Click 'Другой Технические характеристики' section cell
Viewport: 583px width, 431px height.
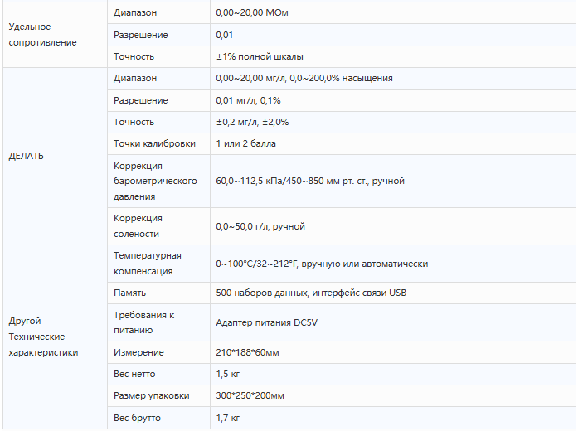[x=43, y=337]
